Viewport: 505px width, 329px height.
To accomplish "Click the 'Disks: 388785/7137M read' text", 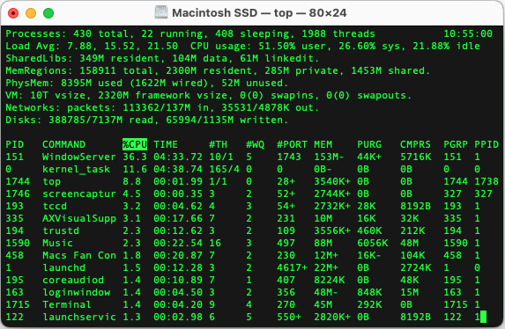I will 79,120.
